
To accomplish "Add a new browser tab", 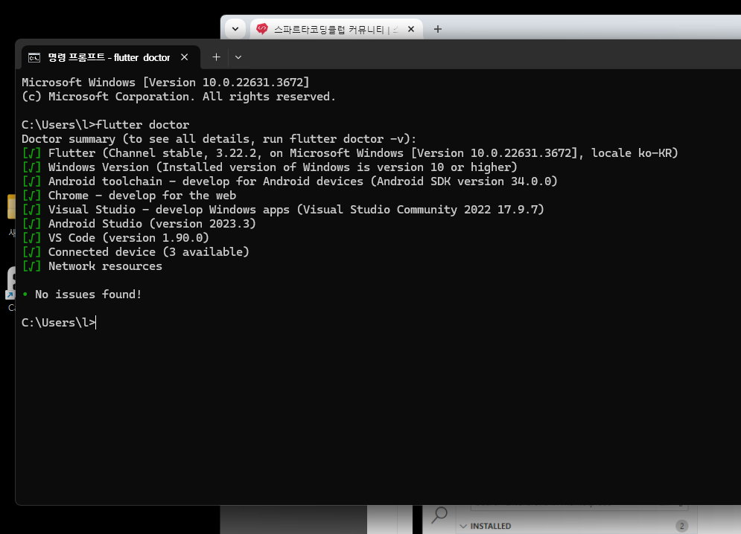I will pyautogui.click(x=438, y=29).
